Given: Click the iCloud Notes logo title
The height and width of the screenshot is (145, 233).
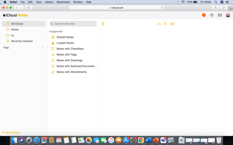Looking at the screenshot, I should pyautogui.click(x=15, y=15).
